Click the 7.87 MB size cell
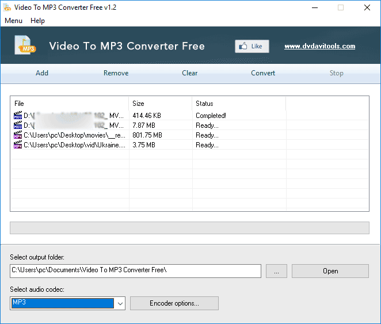 (x=144, y=125)
